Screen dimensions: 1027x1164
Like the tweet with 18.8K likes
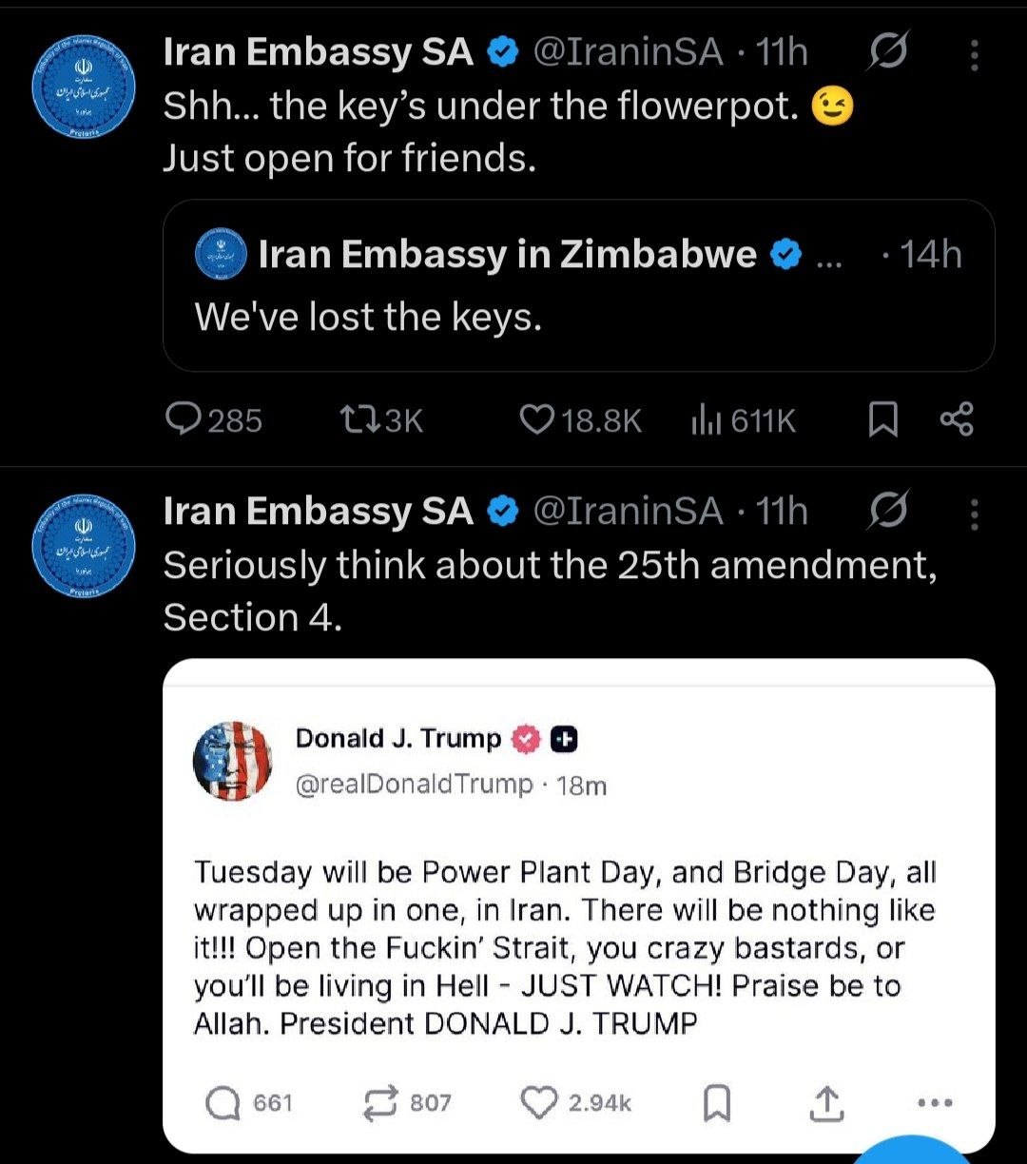(x=537, y=419)
